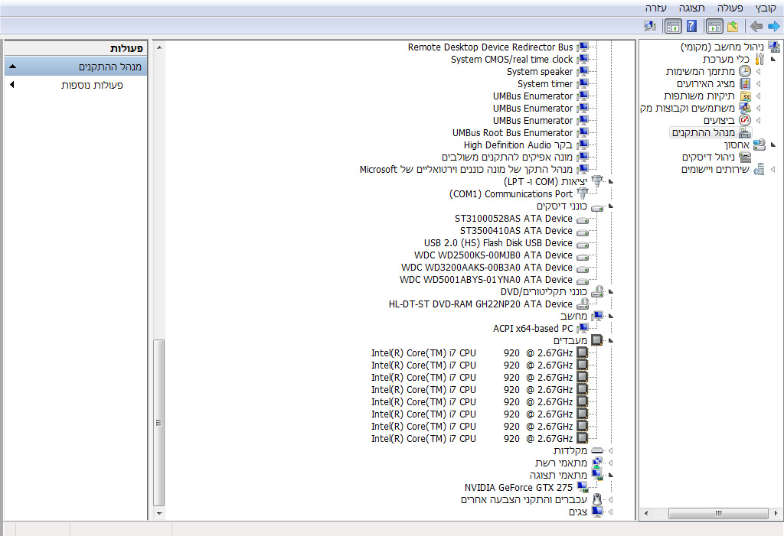The width and height of the screenshot is (784, 536).
Task: Click the HL-DT-ST DVD-RAM drive icon
Action: [x=583, y=304]
